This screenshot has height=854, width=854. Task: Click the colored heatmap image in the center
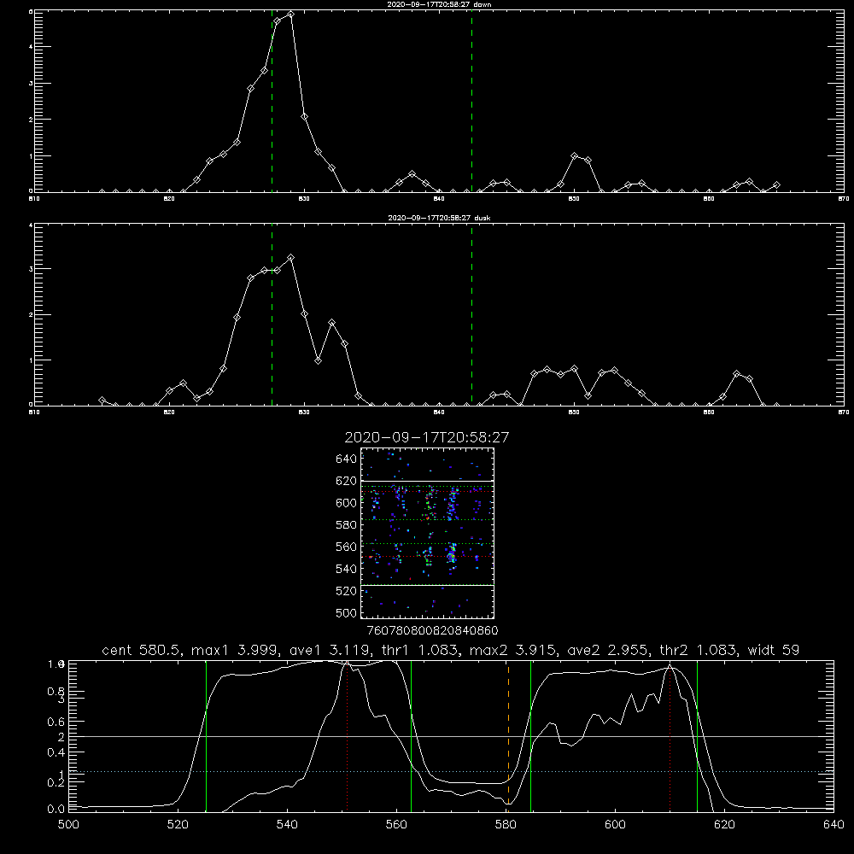click(427, 533)
